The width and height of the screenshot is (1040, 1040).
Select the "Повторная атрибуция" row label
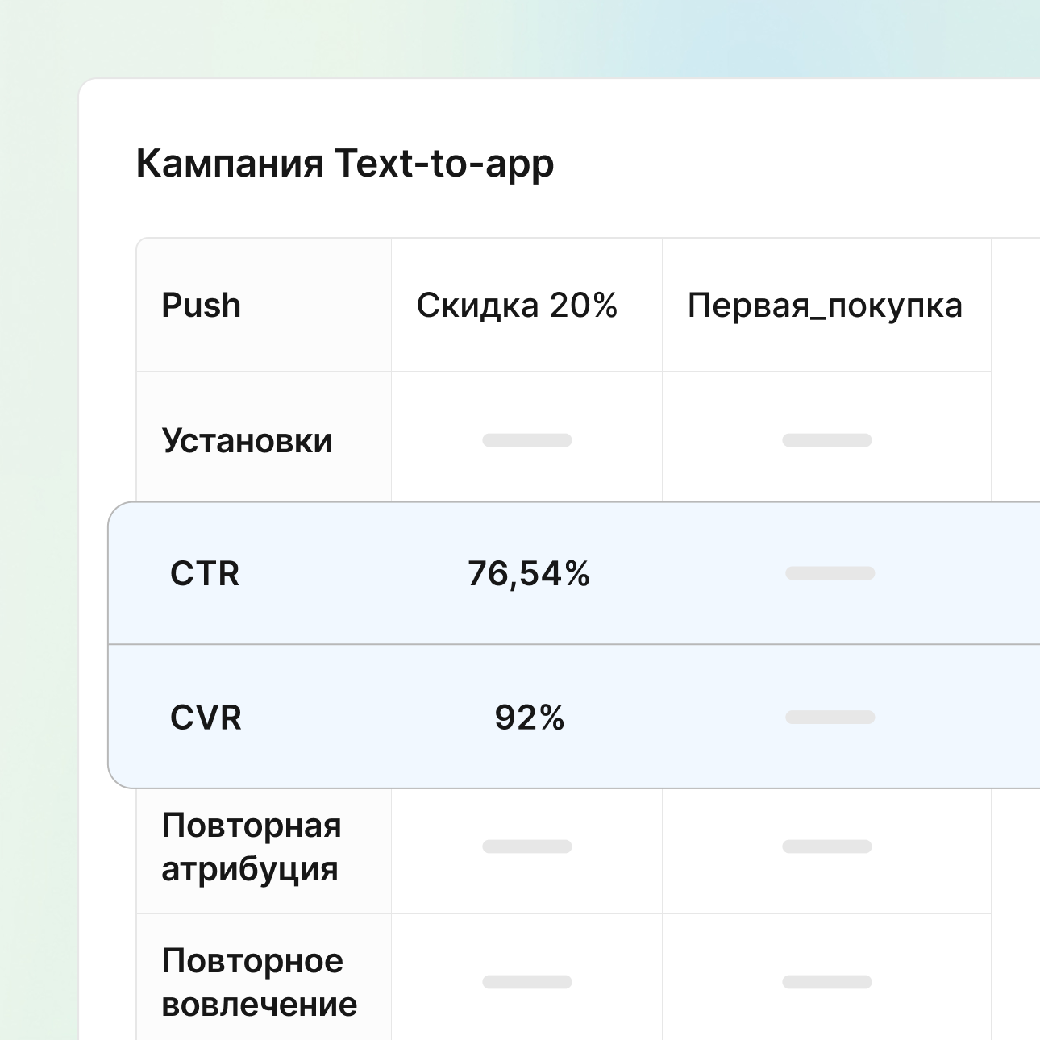pos(252,847)
